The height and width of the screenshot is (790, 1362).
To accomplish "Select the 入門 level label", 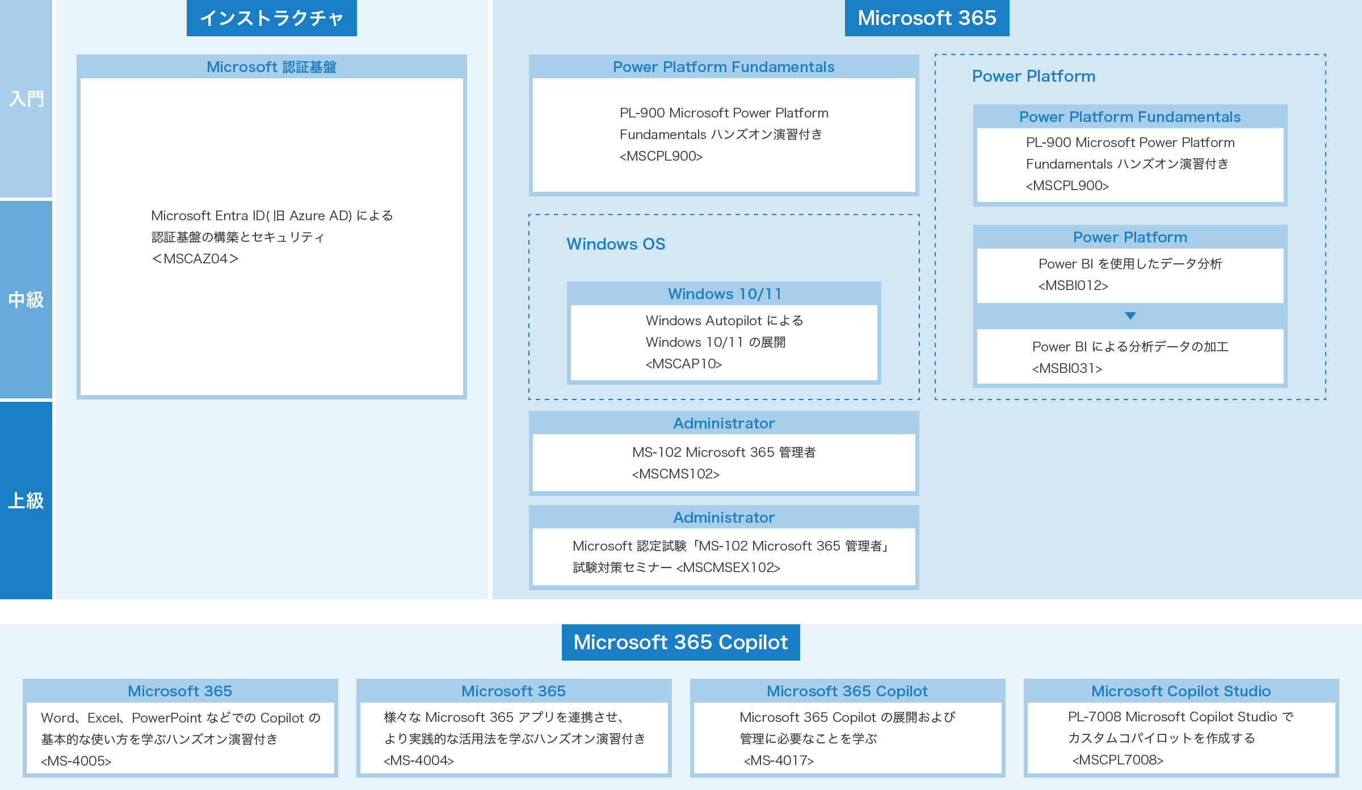I will pos(26,99).
